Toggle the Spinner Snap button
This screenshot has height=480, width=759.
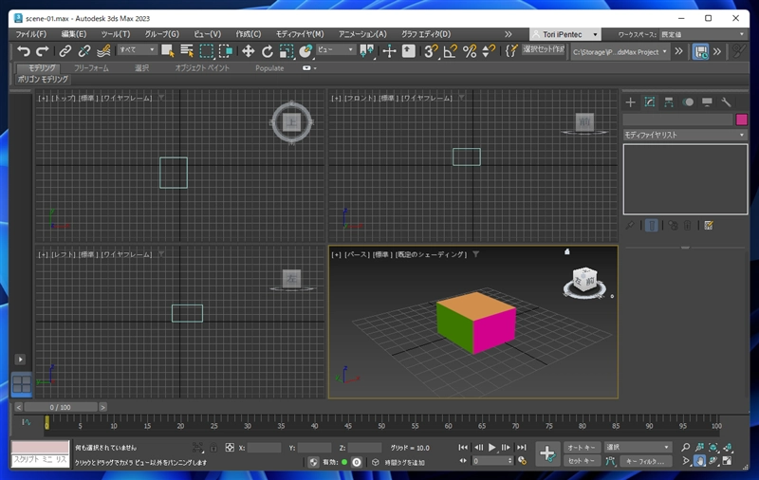point(489,51)
